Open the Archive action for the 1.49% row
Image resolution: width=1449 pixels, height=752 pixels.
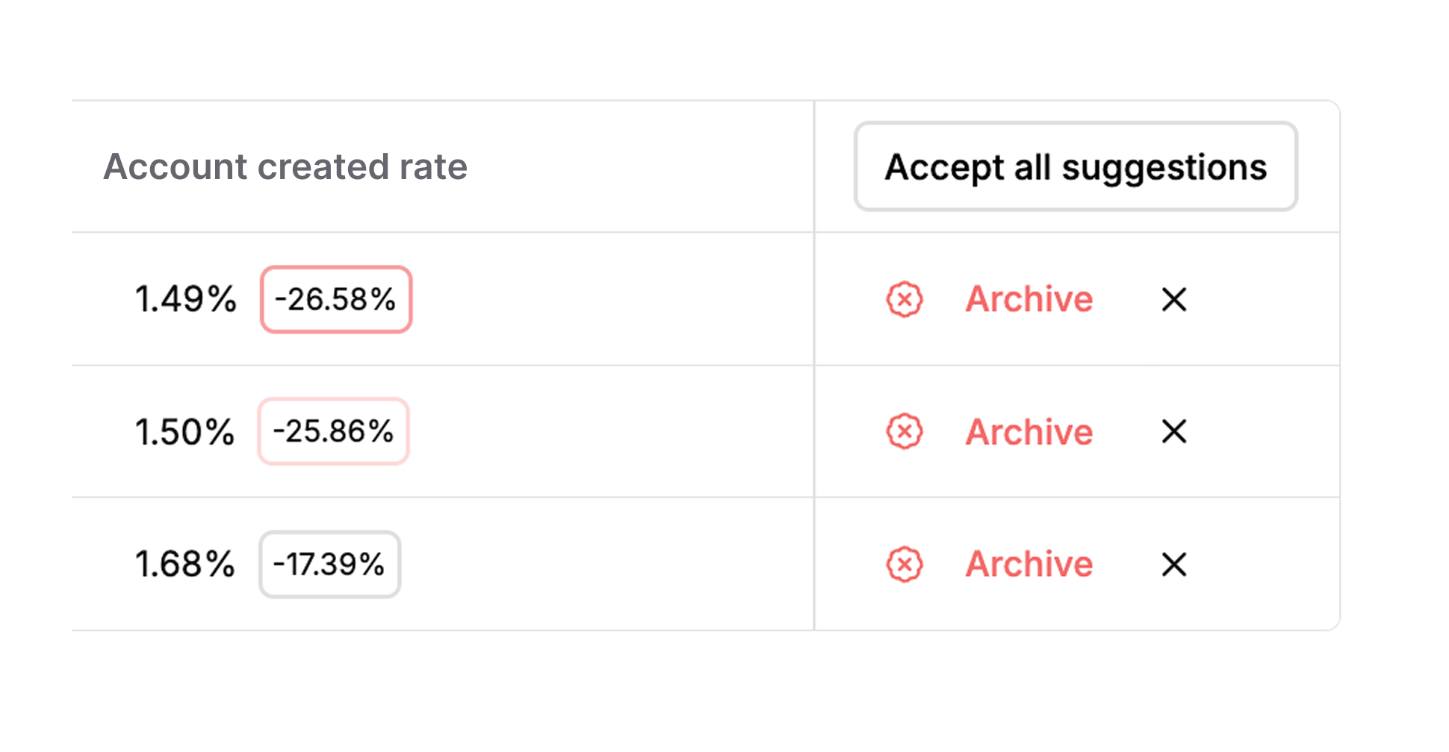point(1029,299)
